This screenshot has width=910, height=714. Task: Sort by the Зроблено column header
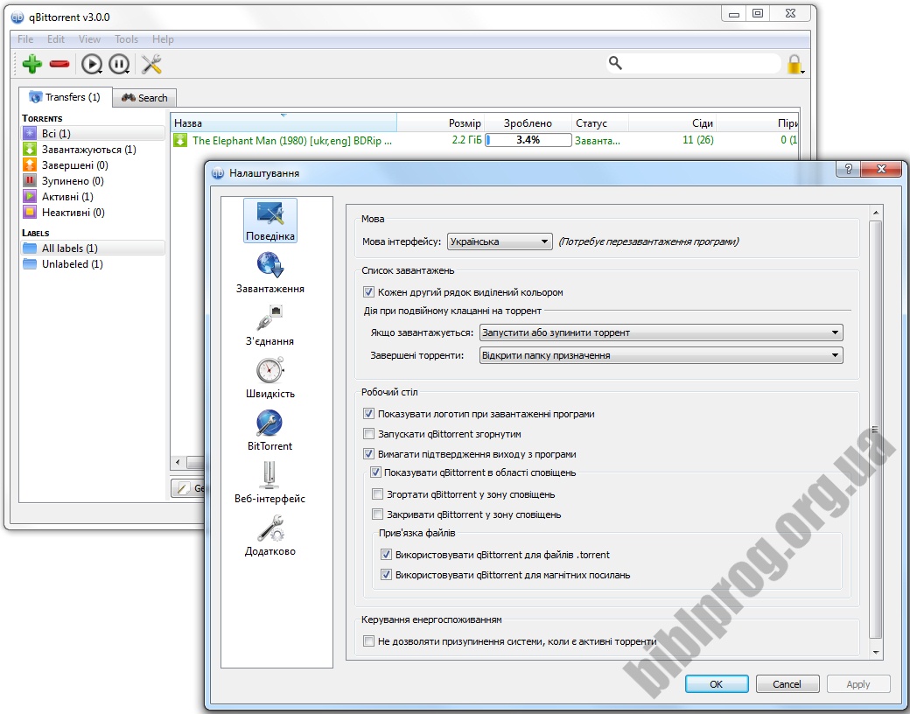coord(528,123)
